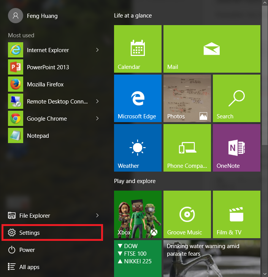Expand Google Chrome jump list arrow

(x=97, y=119)
